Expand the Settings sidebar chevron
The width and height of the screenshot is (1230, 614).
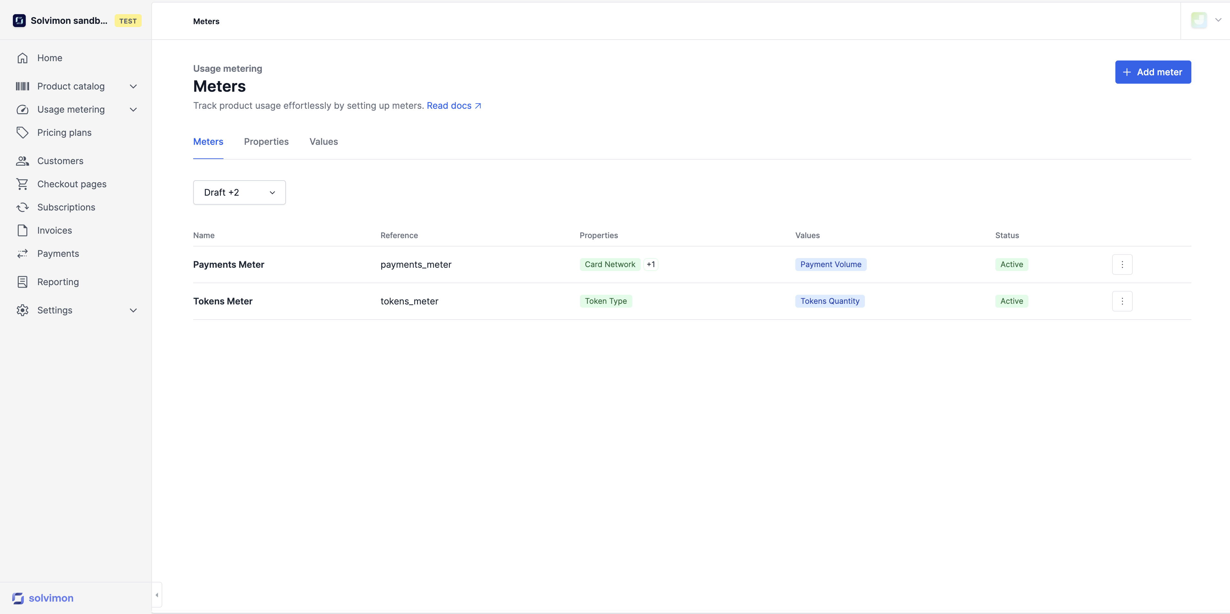(x=133, y=310)
